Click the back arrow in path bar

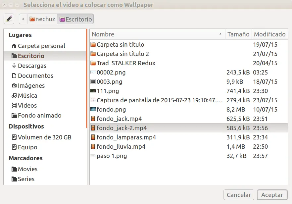point(23,19)
